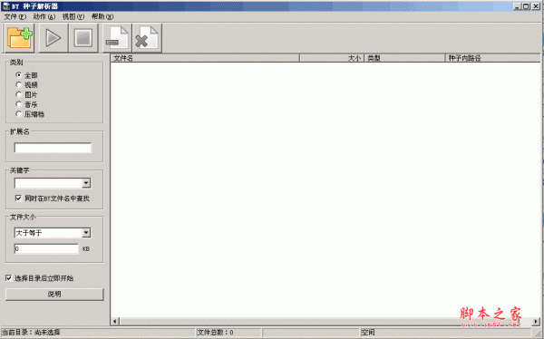Viewport: 544px width, 339px height.
Task: Select the 图片 category radio button
Action: [19, 94]
